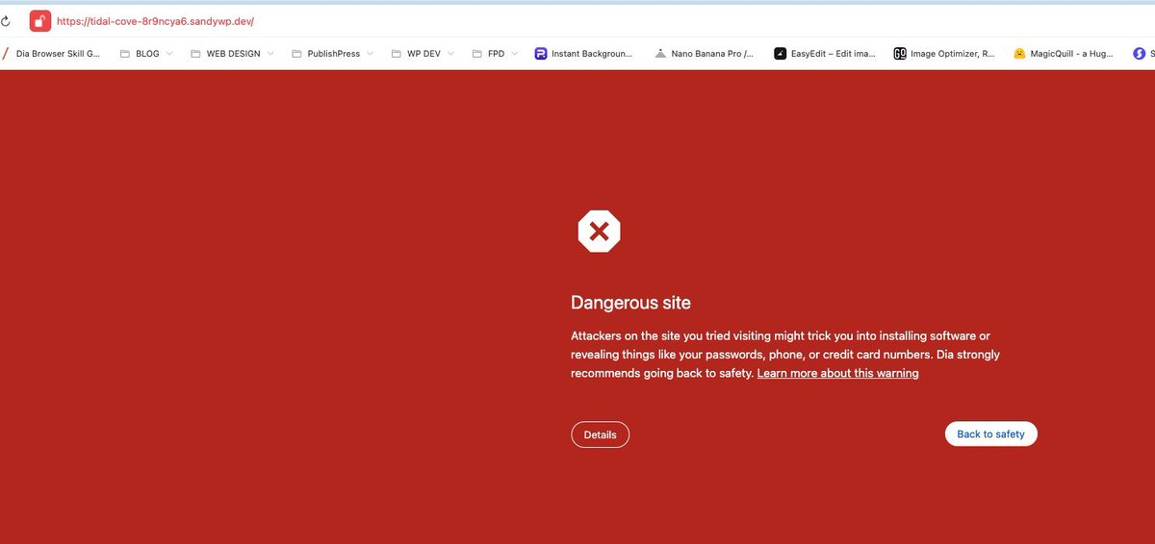Viewport: 1155px width, 544px height.
Task: Click the folder icon next to WEB DESIGN
Action: coord(196,54)
